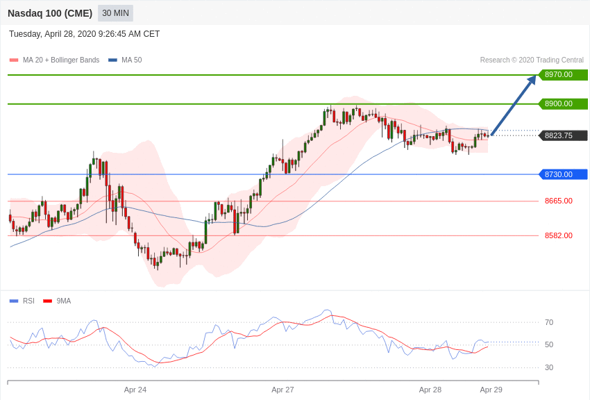Click the Apr 29 date axis label
The image size is (590, 400).
(x=491, y=390)
